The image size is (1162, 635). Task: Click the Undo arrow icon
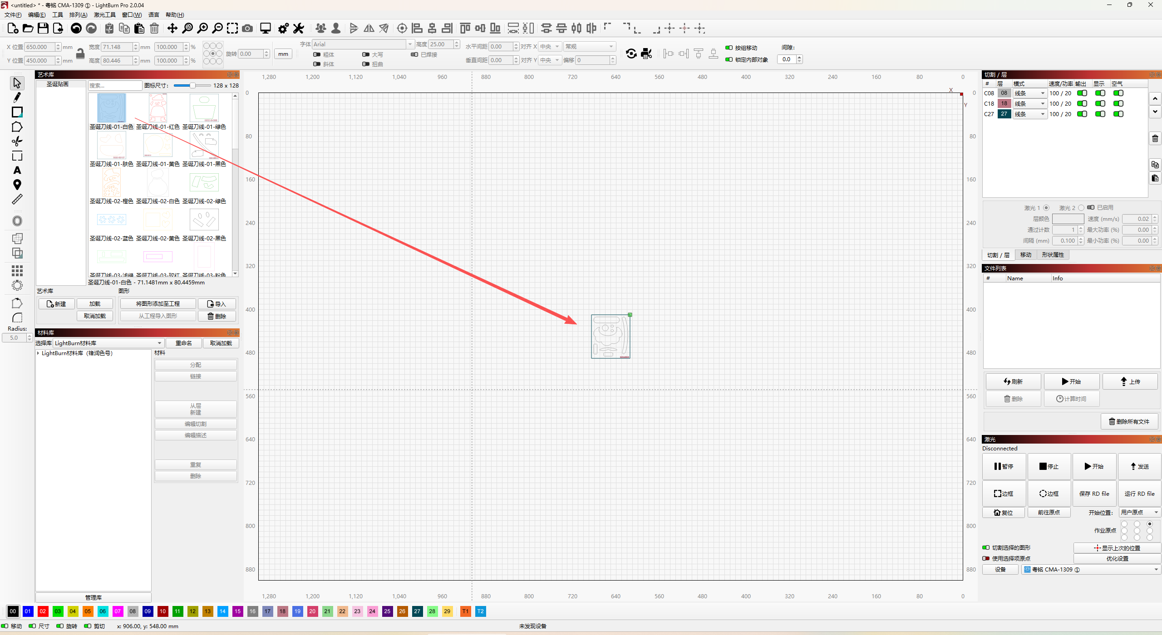pos(76,29)
